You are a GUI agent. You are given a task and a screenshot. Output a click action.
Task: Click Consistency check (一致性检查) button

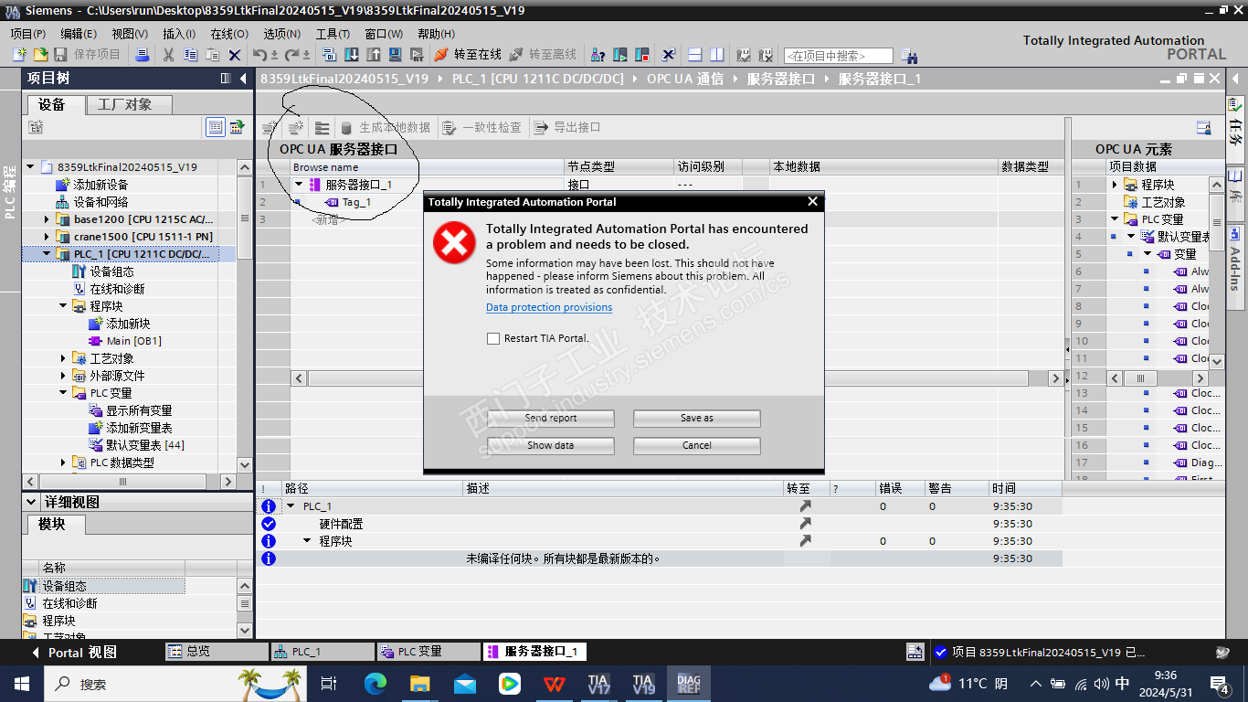pyautogui.click(x=482, y=128)
